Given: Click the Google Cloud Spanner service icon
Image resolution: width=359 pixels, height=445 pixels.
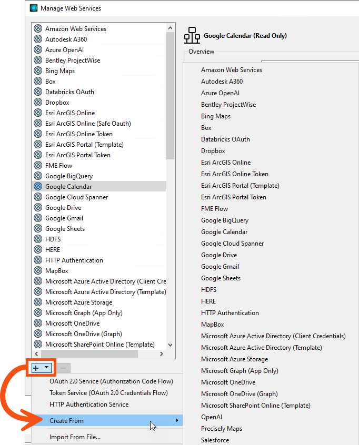Looking at the screenshot, I should click(38, 197).
